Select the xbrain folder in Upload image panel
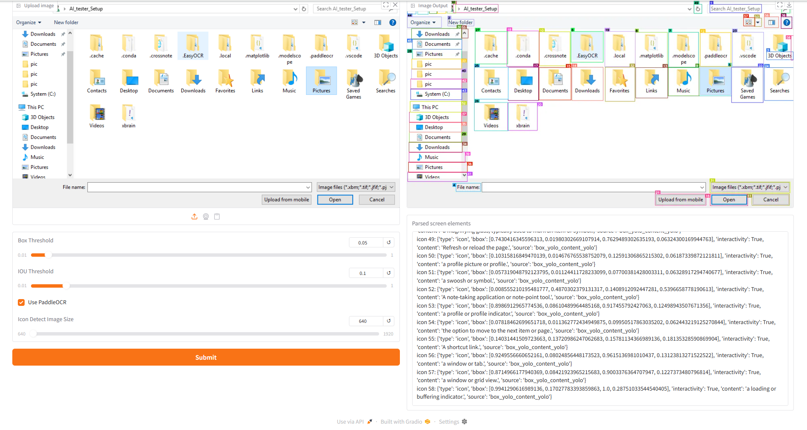The height and width of the screenshot is (430, 807). [129, 117]
